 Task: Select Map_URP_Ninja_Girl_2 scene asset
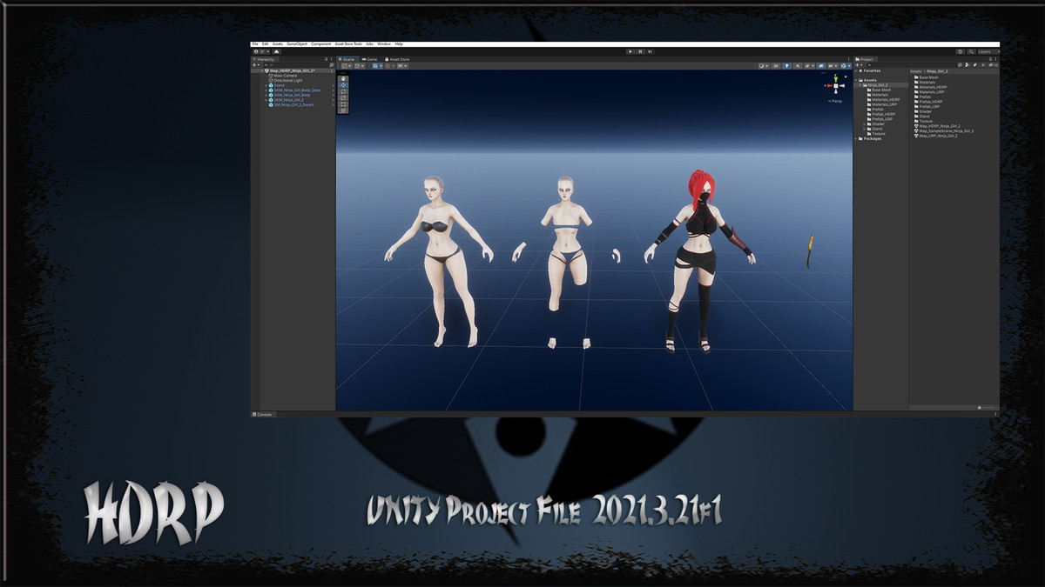[938, 136]
